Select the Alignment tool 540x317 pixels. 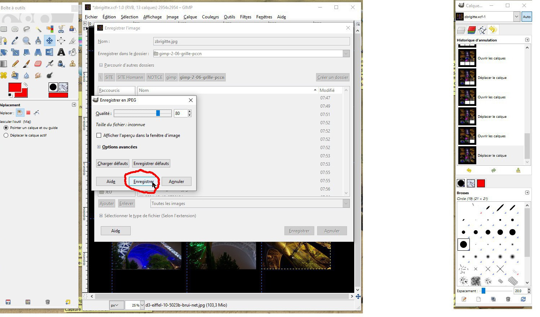pyautogui.click(x=61, y=41)
